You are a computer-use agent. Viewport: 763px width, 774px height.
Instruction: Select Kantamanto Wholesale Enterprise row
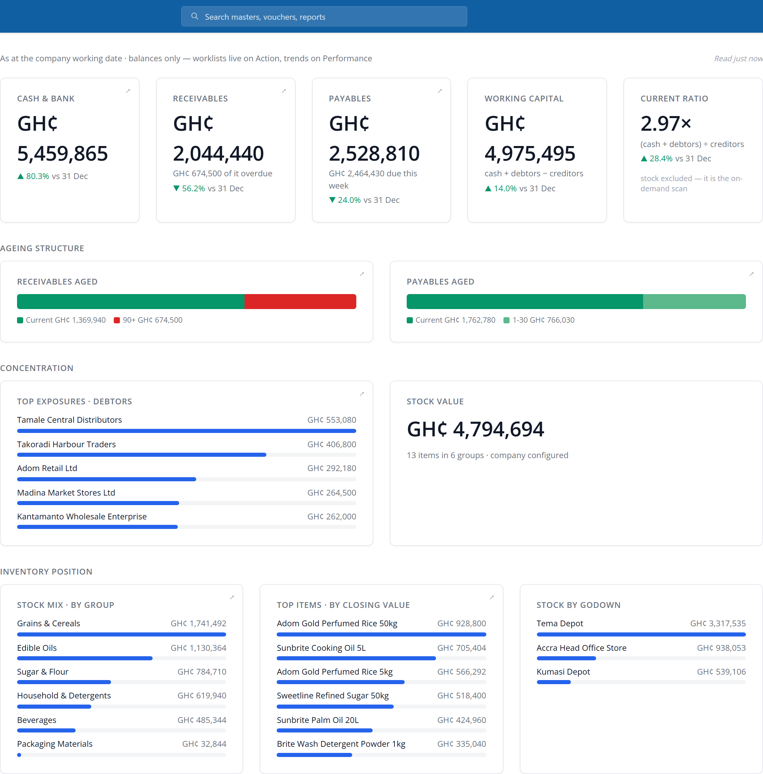tap(186, 520)
